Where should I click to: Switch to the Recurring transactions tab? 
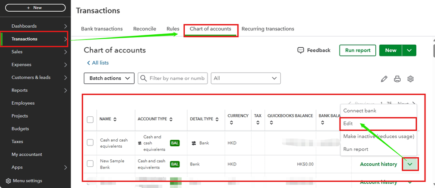point(268,29)
